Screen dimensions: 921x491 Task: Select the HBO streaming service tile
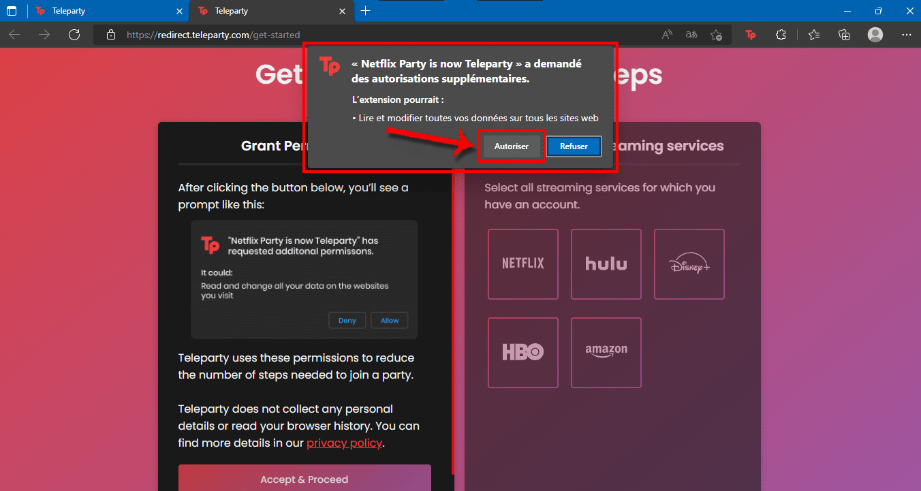click(x=523, y=352)
